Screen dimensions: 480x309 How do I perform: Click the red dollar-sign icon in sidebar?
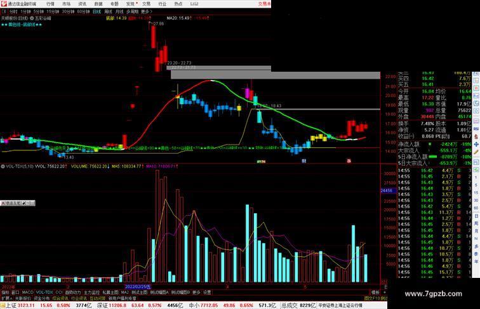tap(476, 137)
